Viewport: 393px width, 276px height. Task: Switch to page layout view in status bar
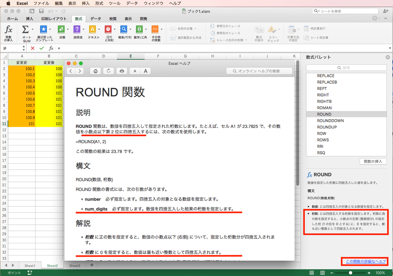(x=323, y=273)
